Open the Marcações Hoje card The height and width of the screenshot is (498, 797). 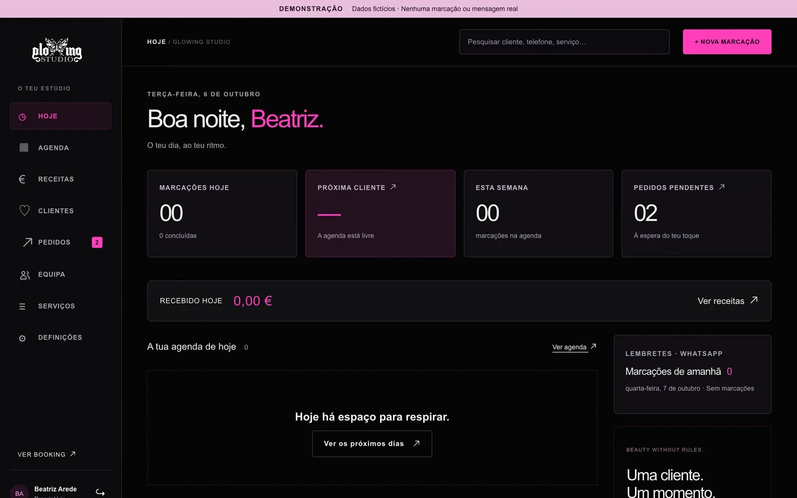222,214
